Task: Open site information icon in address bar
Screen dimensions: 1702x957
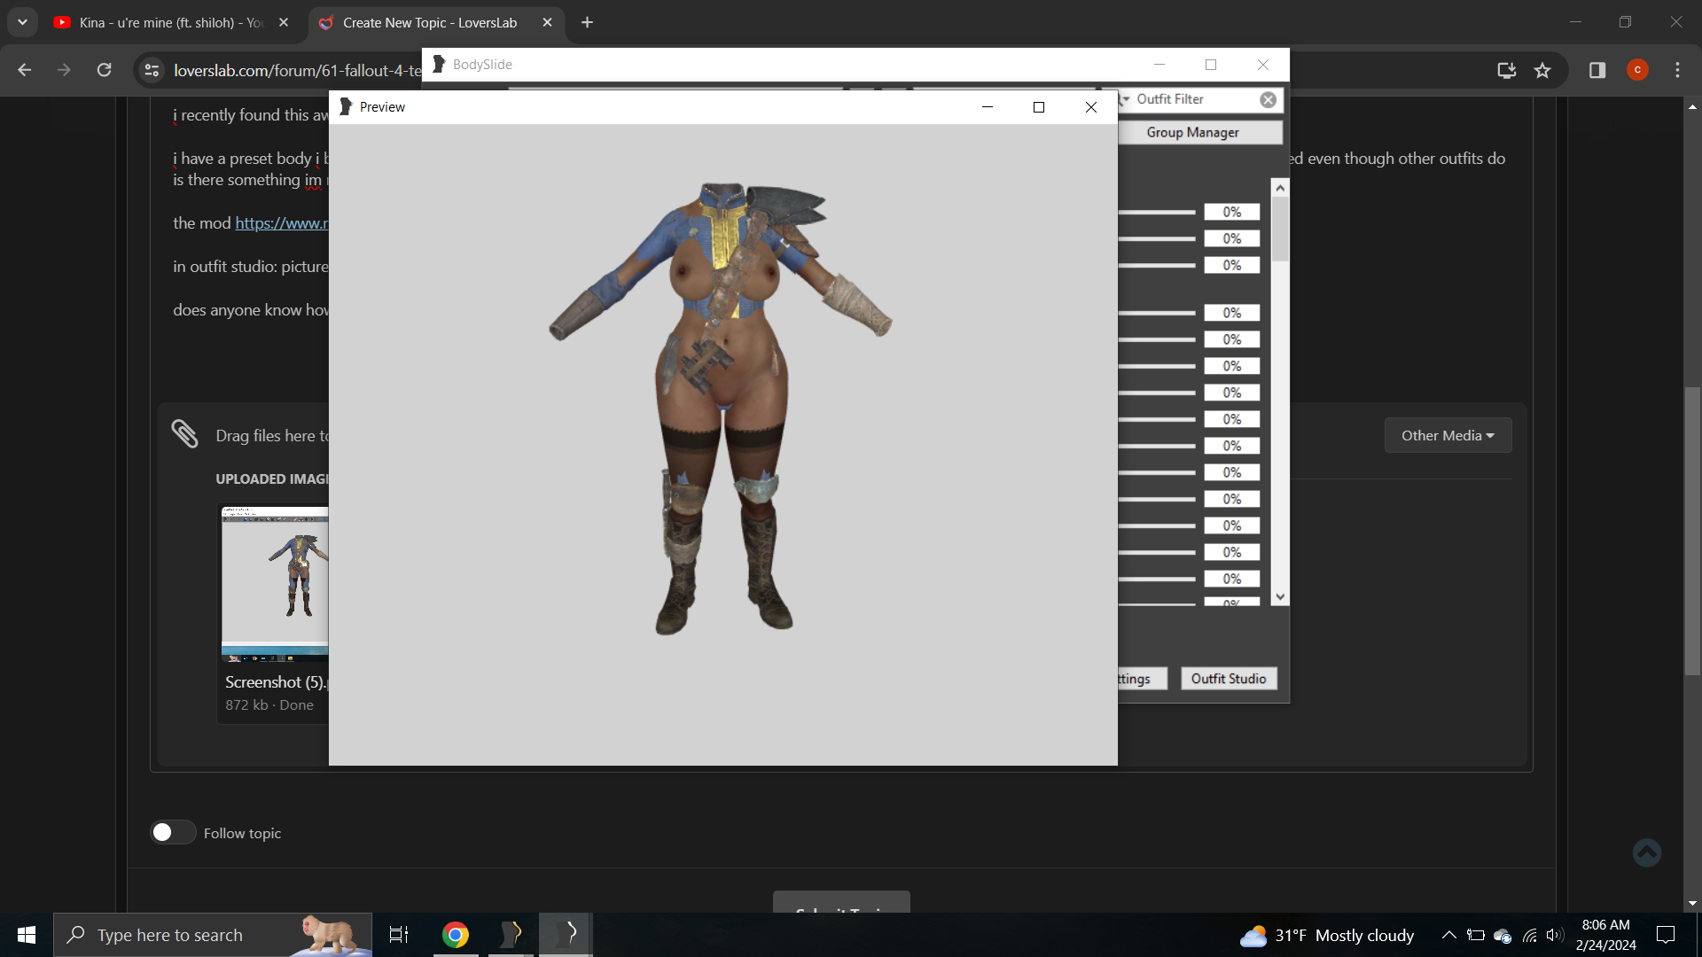Action: click(x=152, y=70)
